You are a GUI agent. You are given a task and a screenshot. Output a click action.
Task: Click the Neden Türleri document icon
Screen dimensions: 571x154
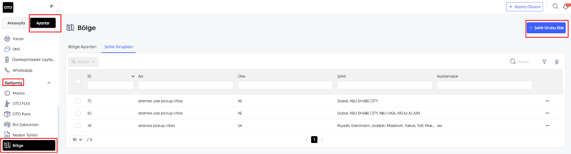click(7, 135)
